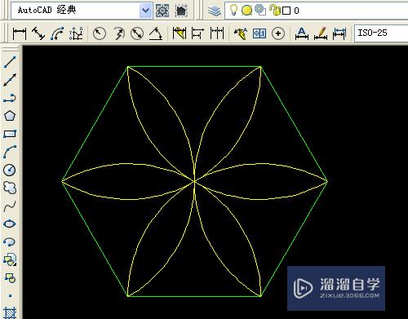Click the Continue dimension tool
This screenshot has width=408, height=319.
[217, 33]
